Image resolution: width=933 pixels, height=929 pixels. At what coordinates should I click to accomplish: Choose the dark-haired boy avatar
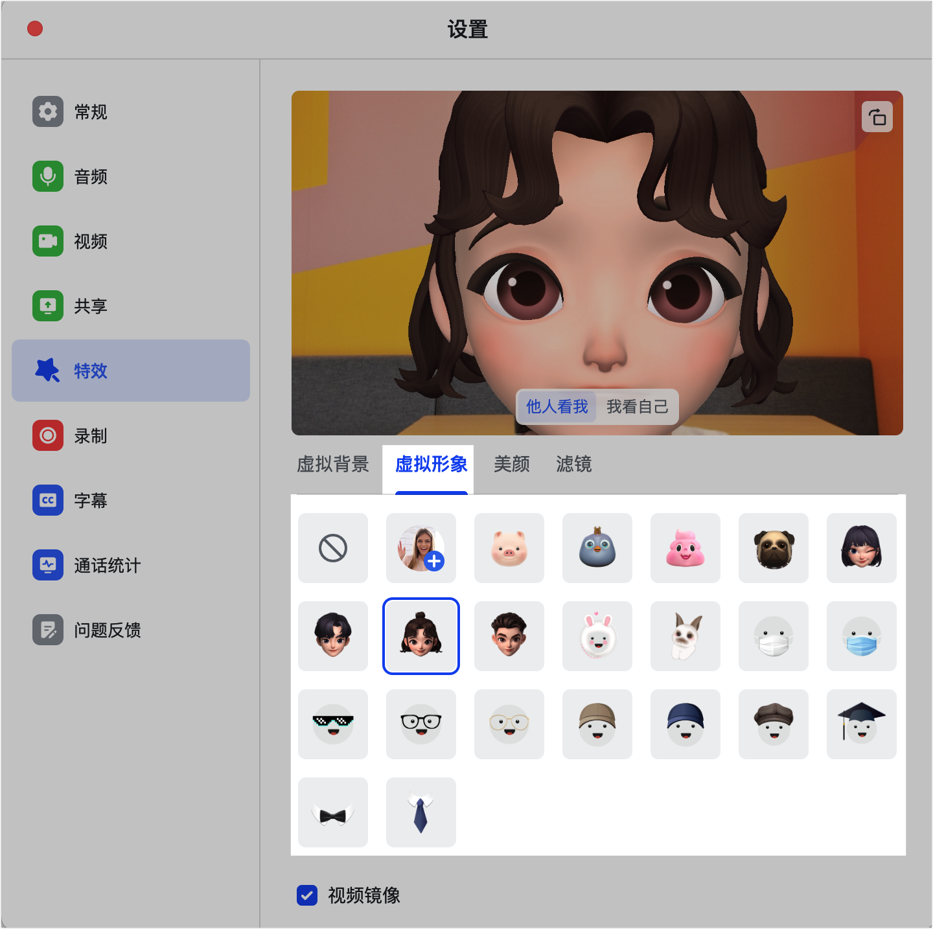(333, 636)
